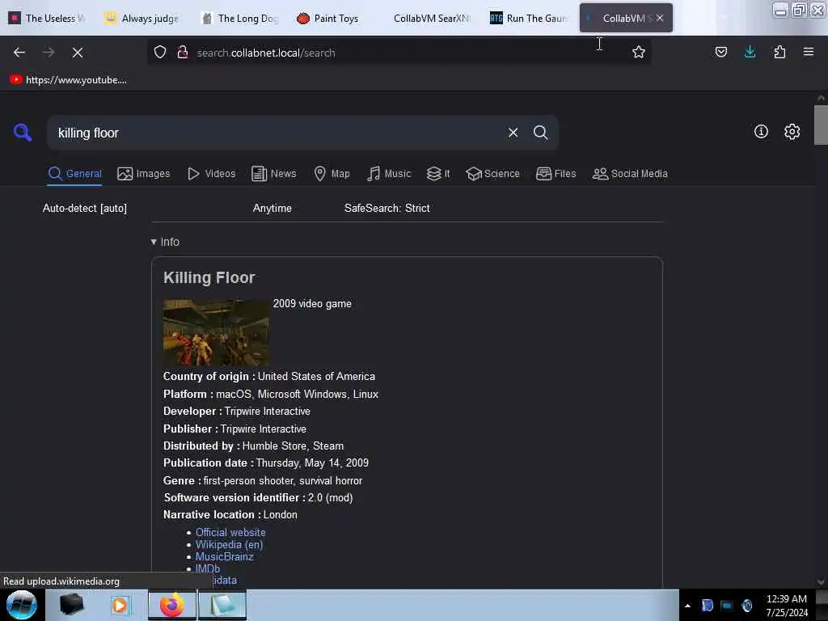The image size is (828, 621).
Task: Open the SafeSearch: Strict dropdown
Action: 387,208
